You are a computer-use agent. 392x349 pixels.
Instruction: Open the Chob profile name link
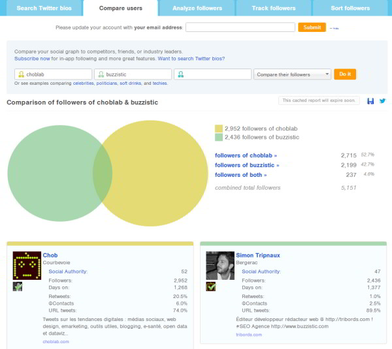50,255
